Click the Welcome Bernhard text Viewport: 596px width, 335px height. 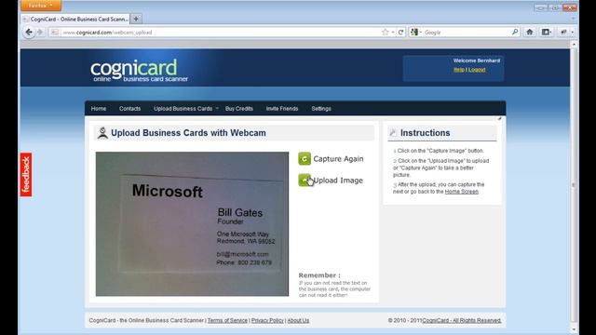point(477,60)
